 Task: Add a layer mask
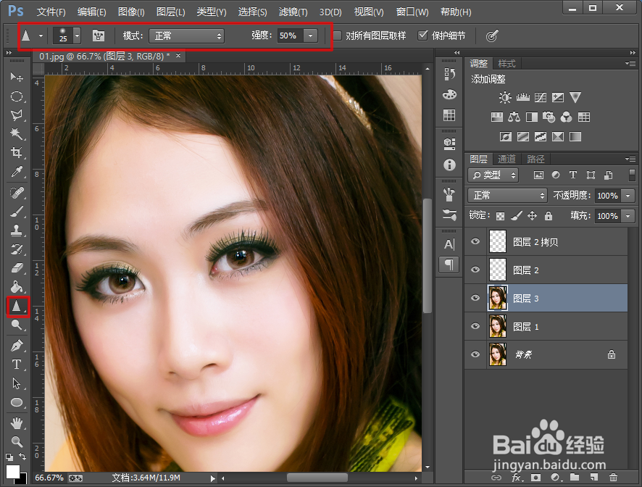click(x=535, y=477)
